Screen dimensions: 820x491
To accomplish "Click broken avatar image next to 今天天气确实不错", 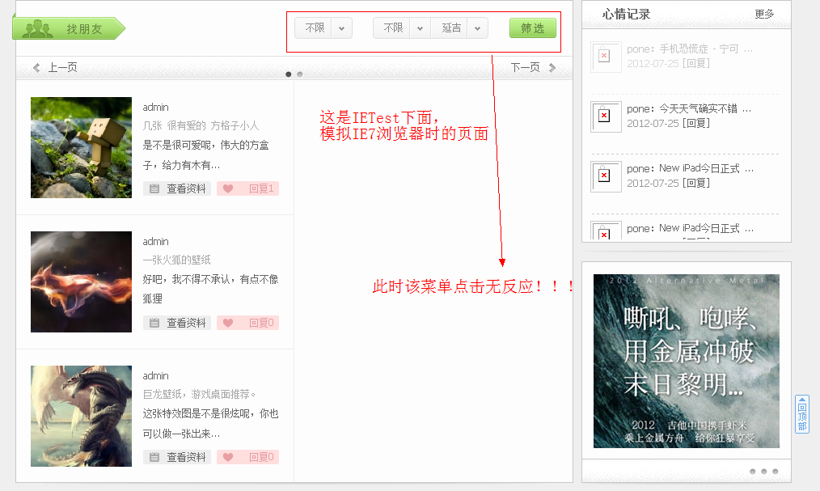I will (x=607, y=116).
